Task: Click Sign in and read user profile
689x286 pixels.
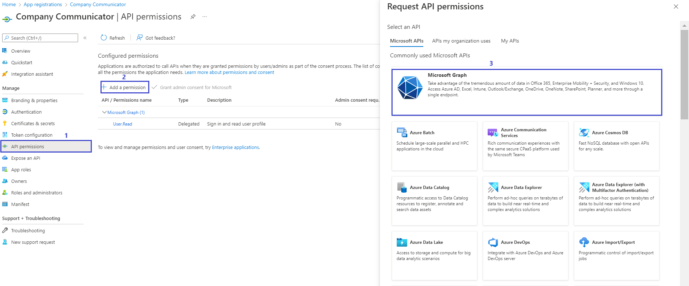Action: tap(236, 124)
